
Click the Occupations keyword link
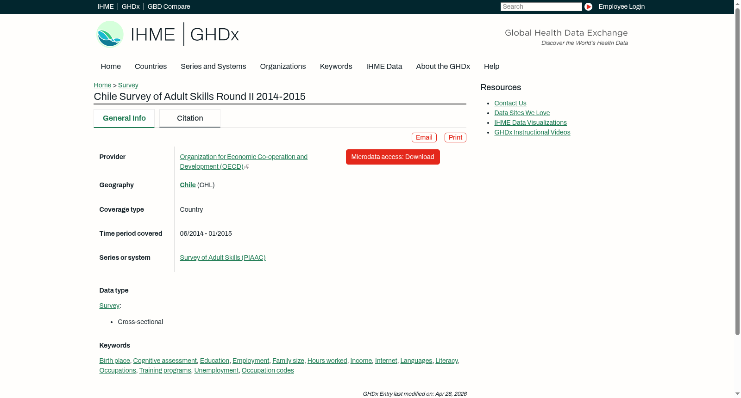click(118, 370)
